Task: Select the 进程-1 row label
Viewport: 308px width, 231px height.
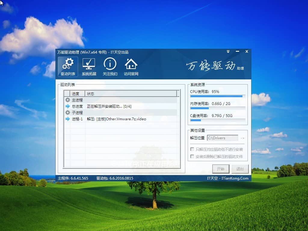Action: tap(77, 119)
